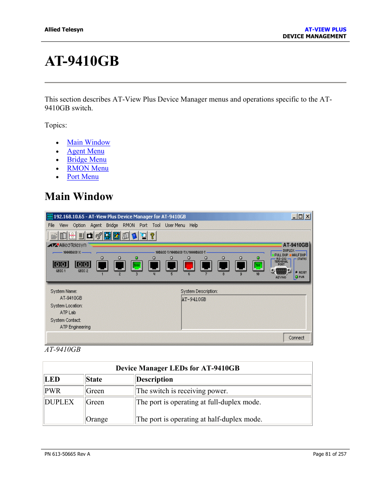The image size is (380, 492).
Task: Click the red line split toolbar icon
Action: tap(72, 236)
